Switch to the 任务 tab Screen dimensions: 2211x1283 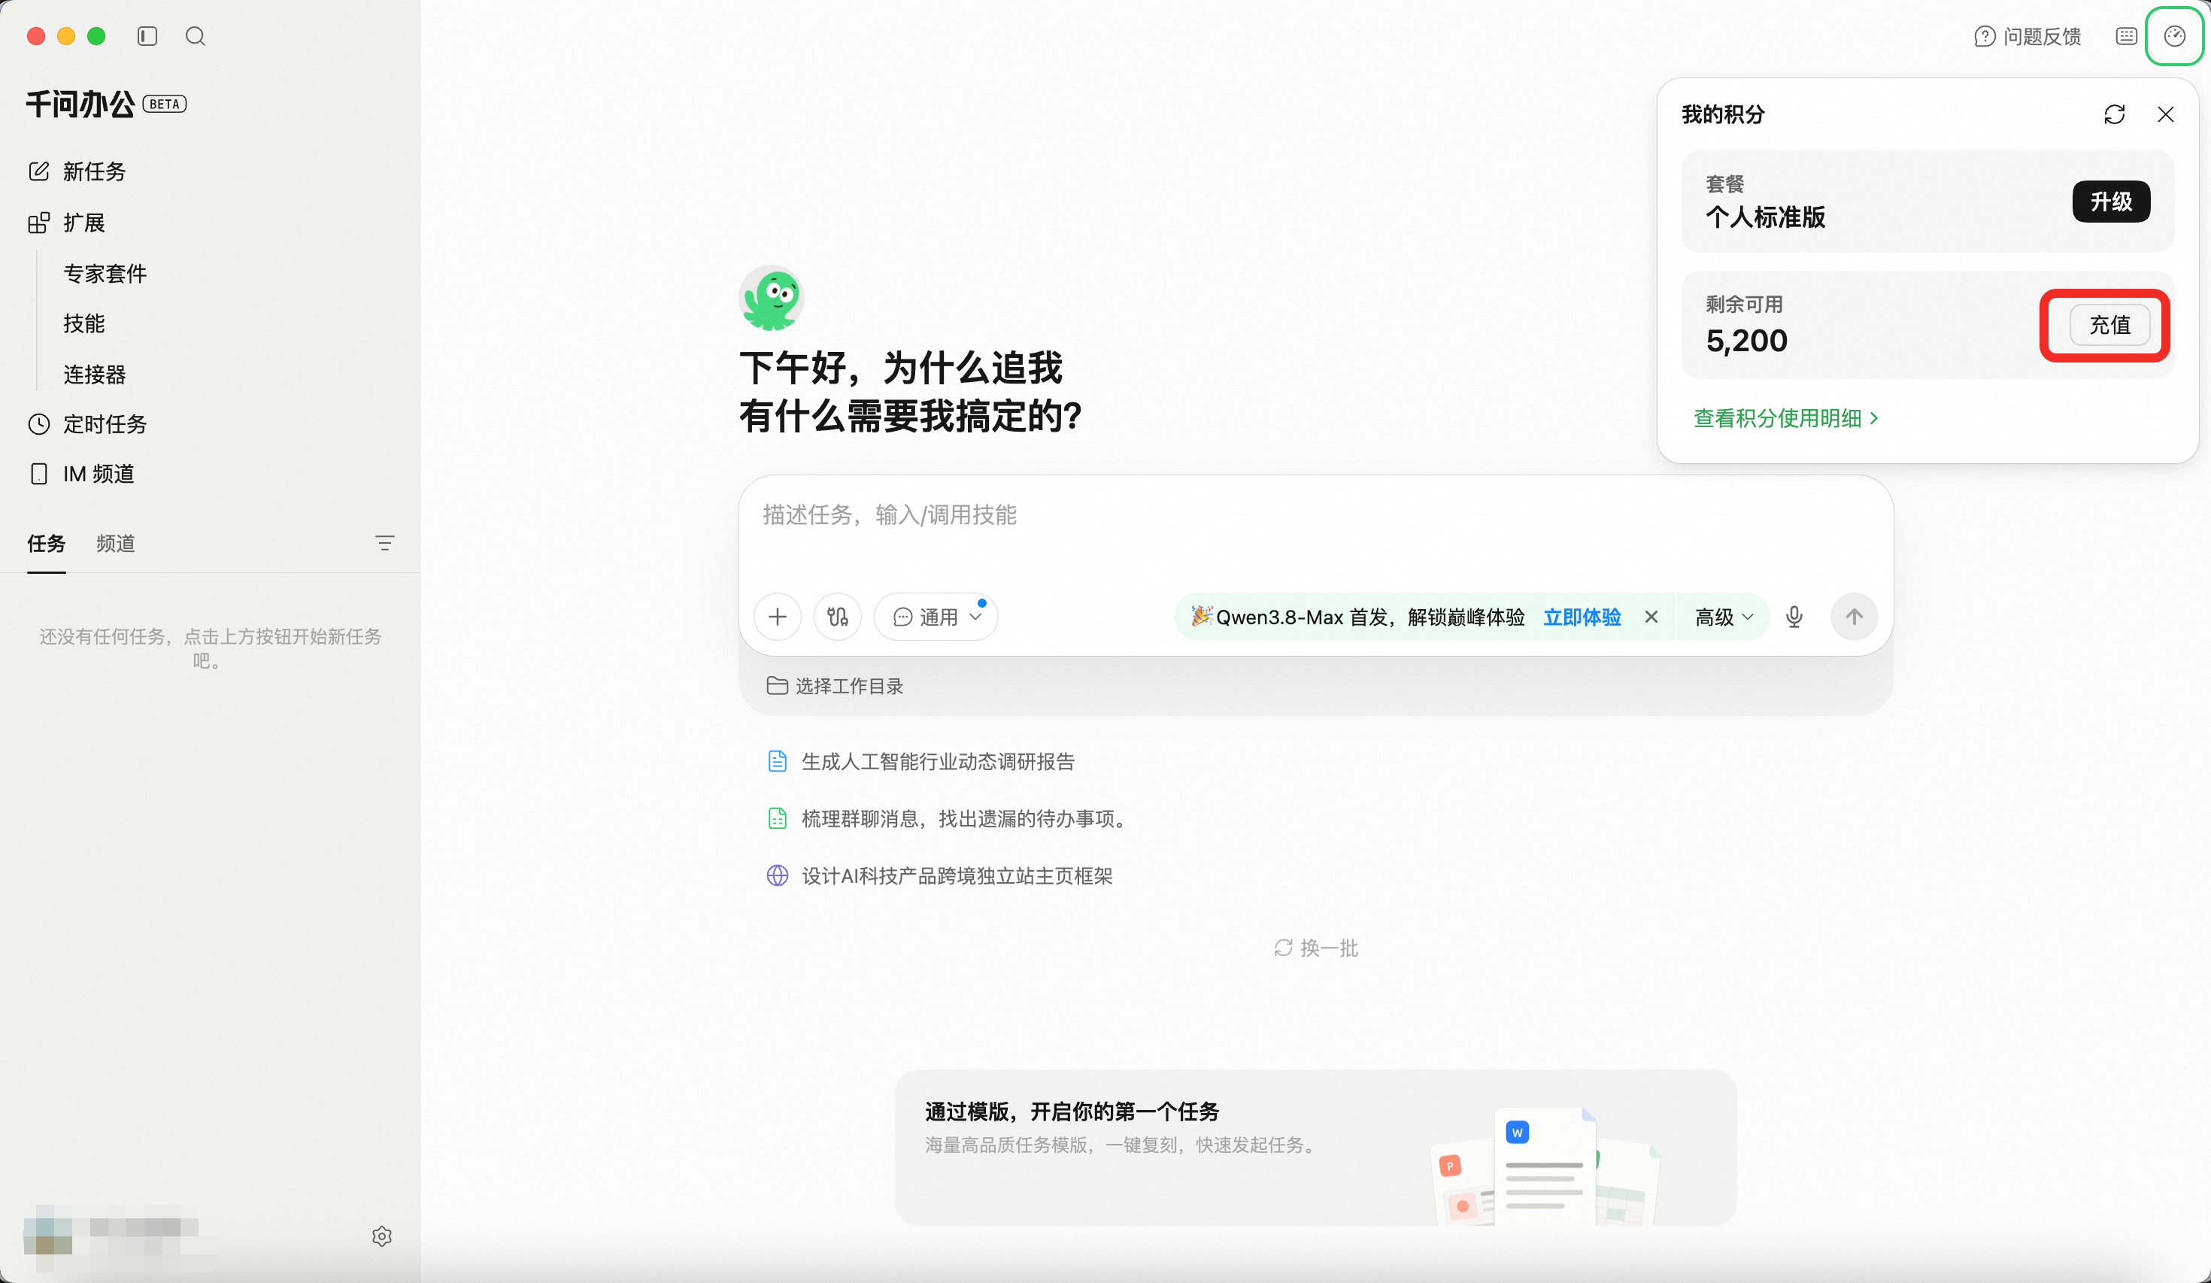click(x=47, y=543)
